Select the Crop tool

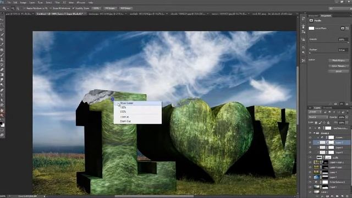pyautogui.click(x=2, y=39)
